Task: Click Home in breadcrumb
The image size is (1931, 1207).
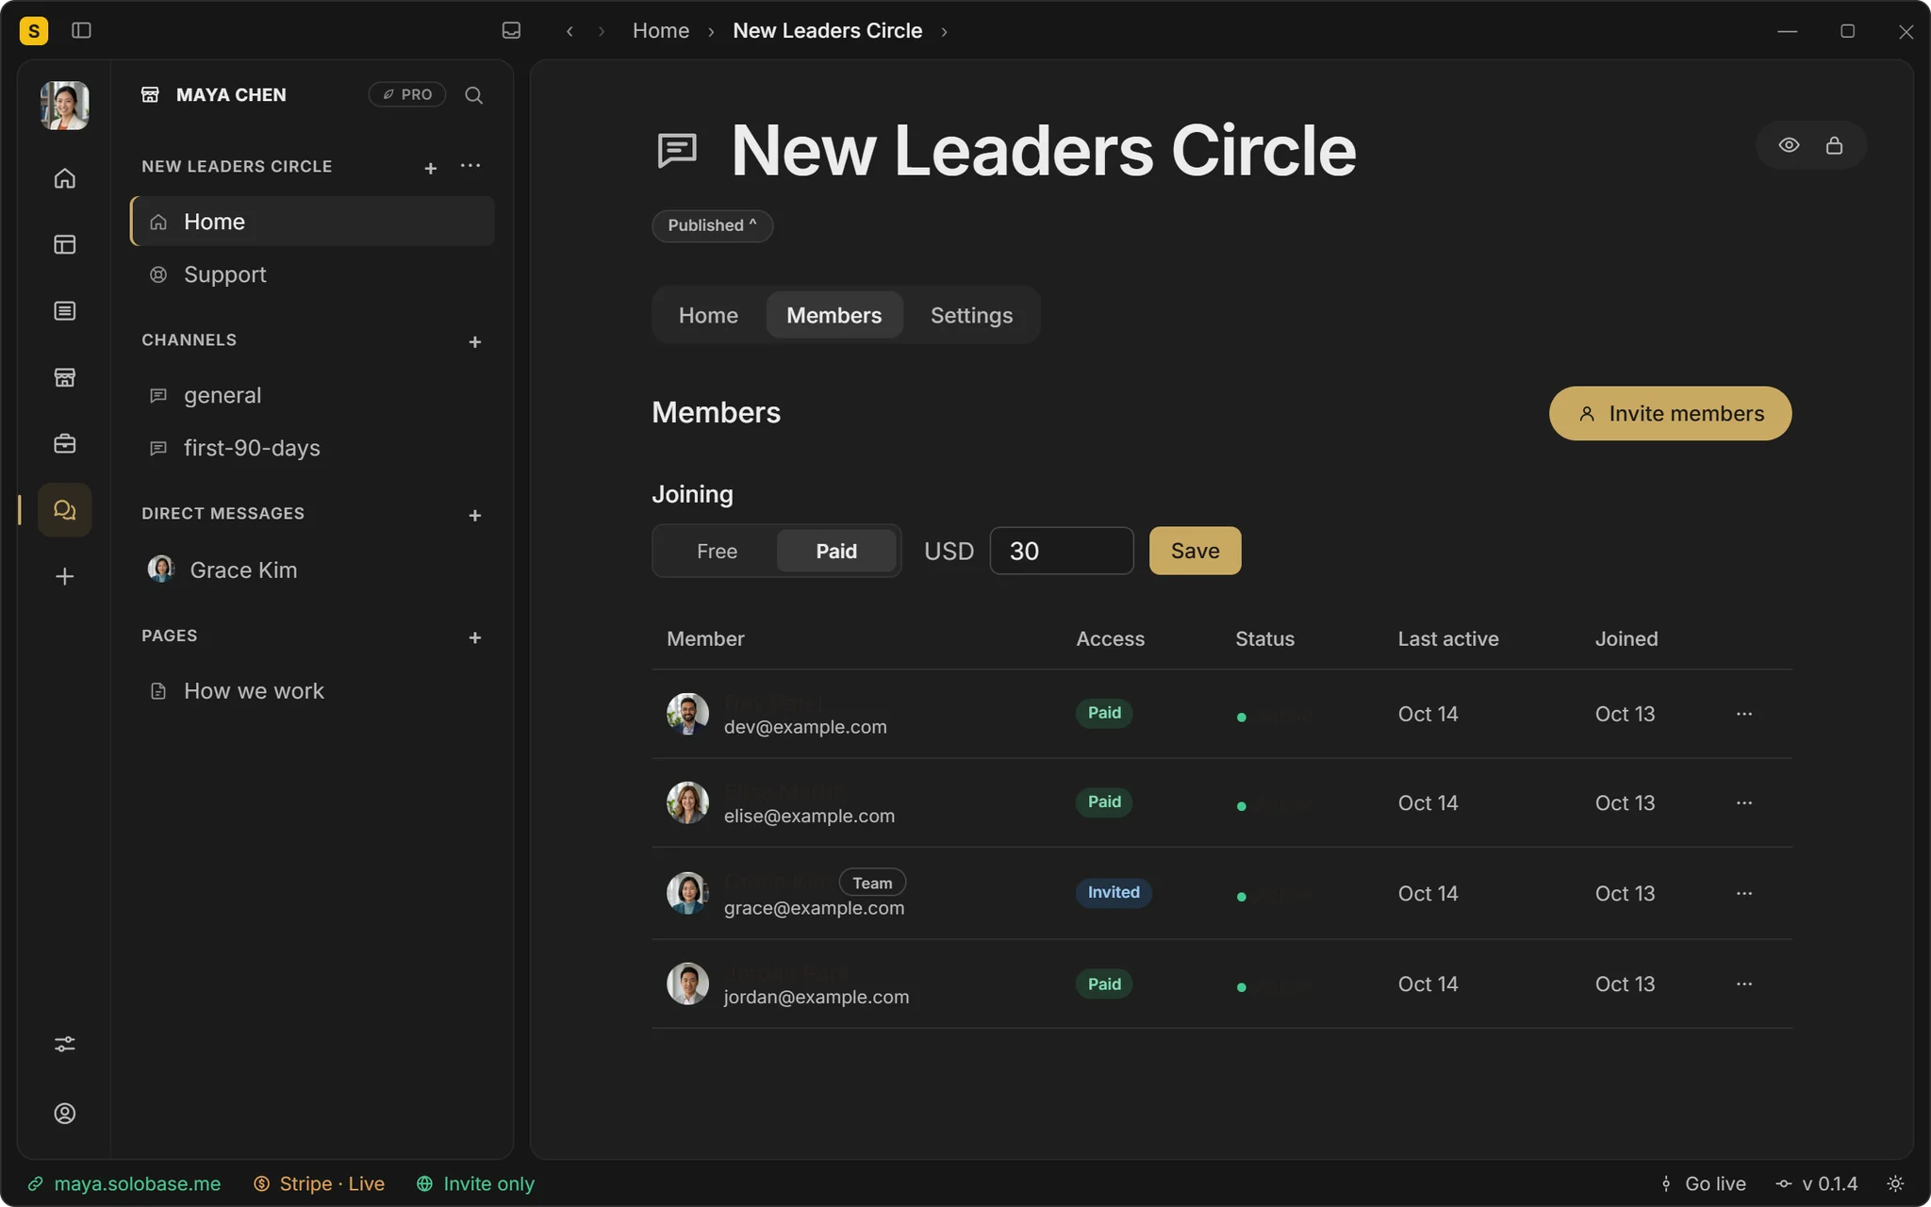Action: 661,31
